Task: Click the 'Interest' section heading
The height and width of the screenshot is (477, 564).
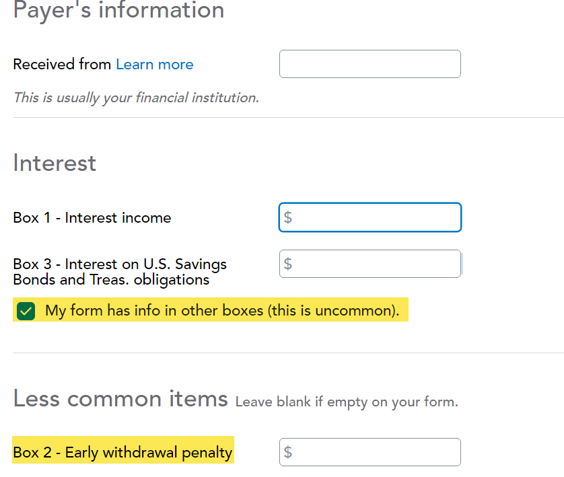Action: click(x=55, y=163)
